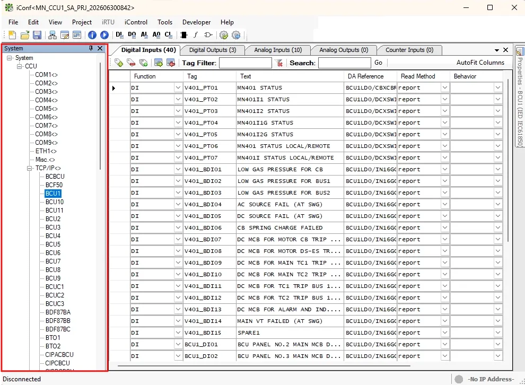Image resolution: width=525 pixels, height=385 pixels.
Task: Click the blue info circle icon
Action: coord(92,35)
